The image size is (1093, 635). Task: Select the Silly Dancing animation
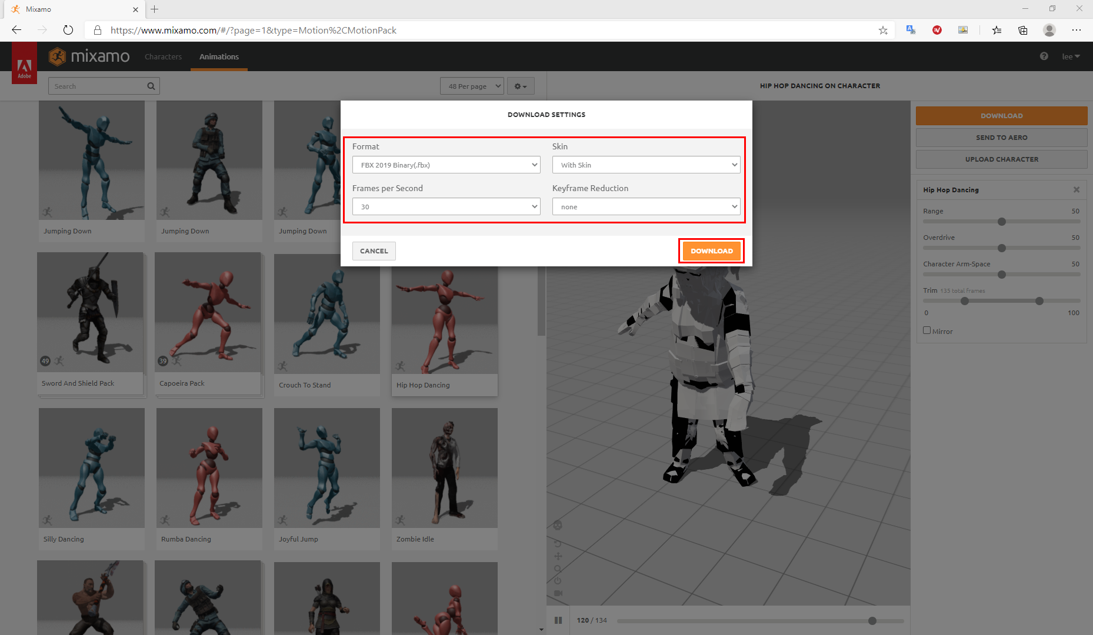point(92,479)
